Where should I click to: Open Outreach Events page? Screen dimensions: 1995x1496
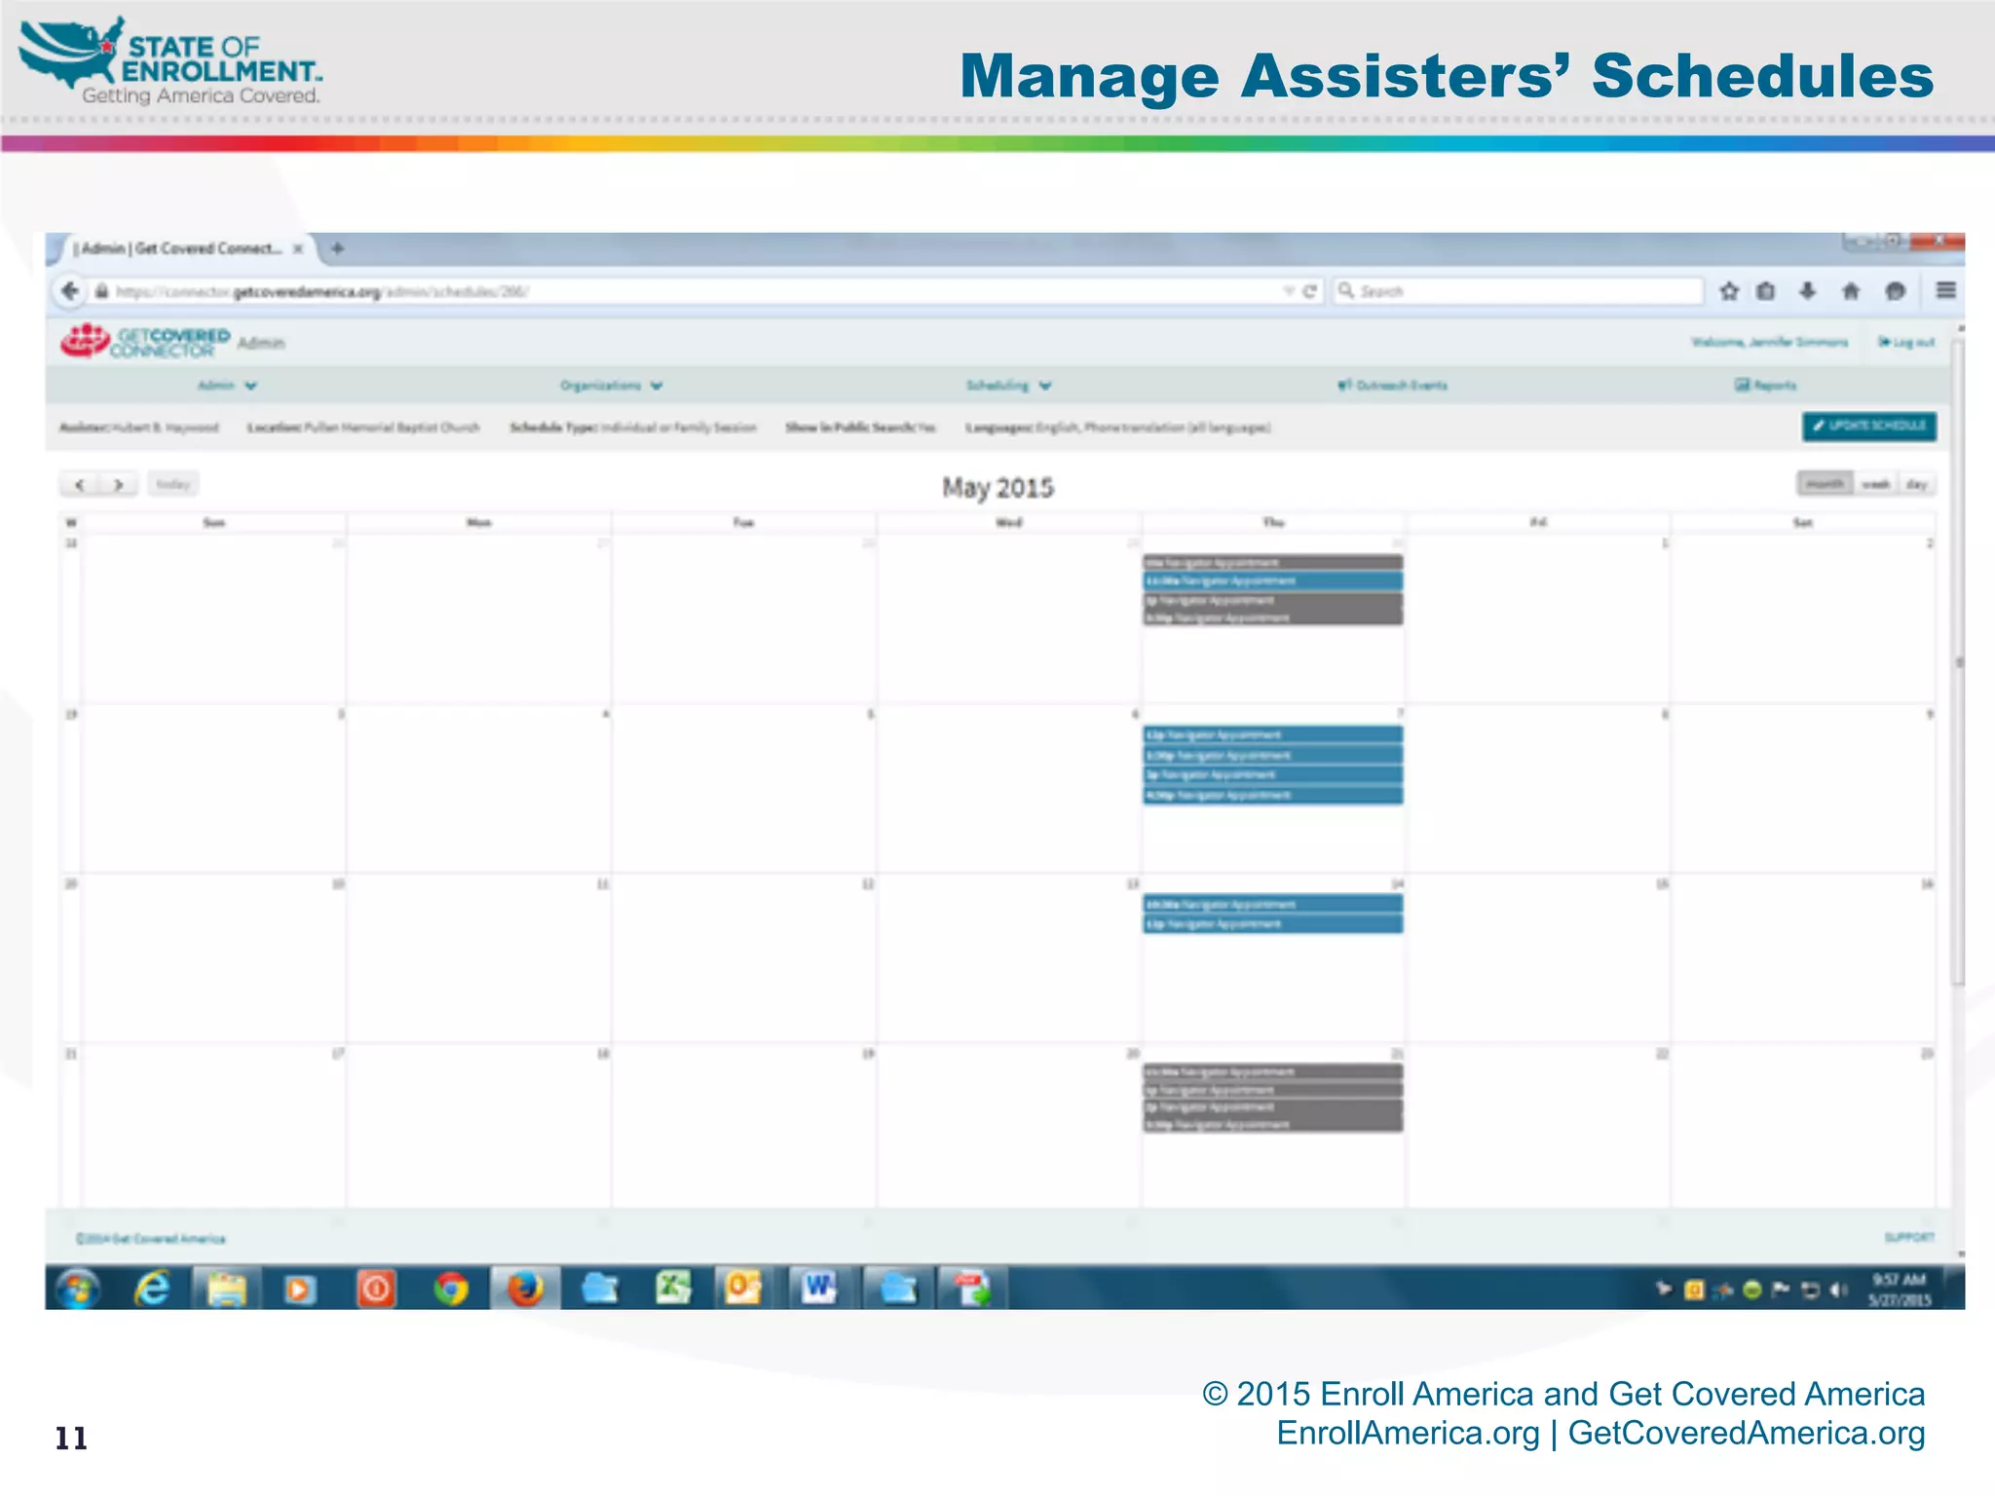[1392, 386]
